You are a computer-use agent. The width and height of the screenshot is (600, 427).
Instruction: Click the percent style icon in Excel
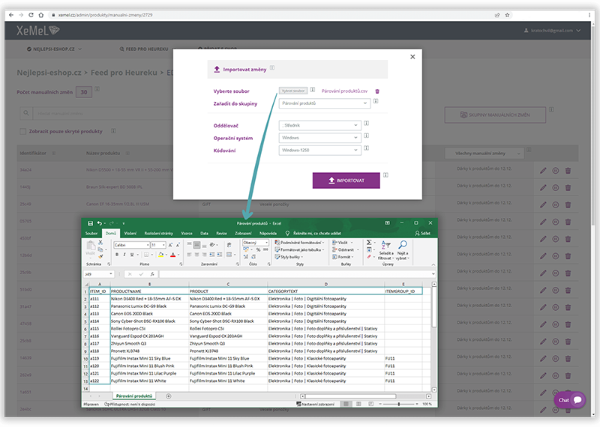[258, 249]
